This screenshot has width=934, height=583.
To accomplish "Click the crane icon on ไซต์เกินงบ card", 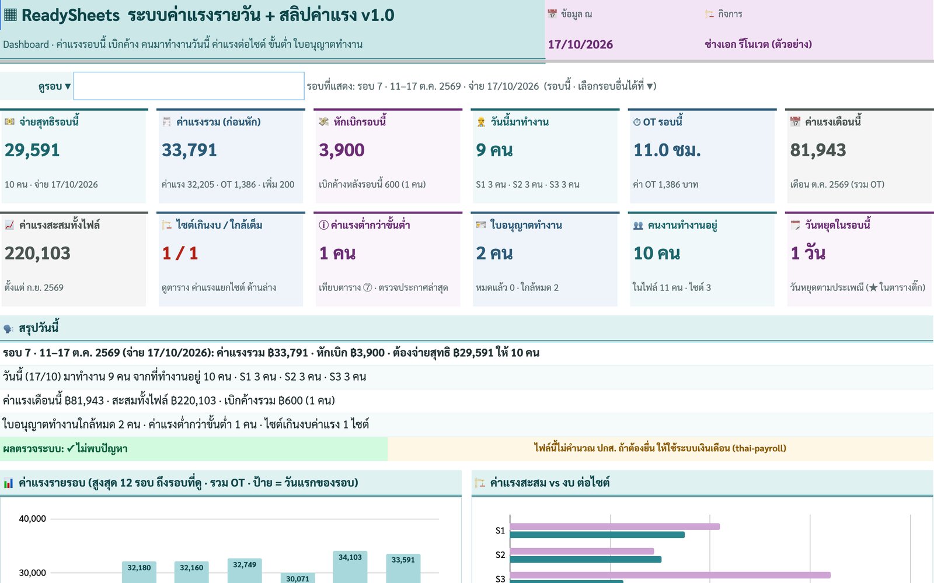I will pos(167,225).
